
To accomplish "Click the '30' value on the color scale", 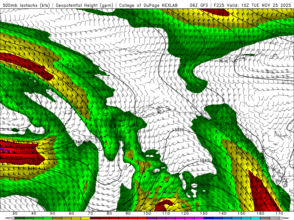I will (x=15, y=213).
